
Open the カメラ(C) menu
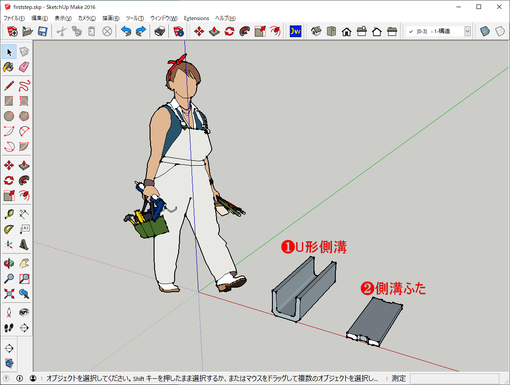(87, 18)
